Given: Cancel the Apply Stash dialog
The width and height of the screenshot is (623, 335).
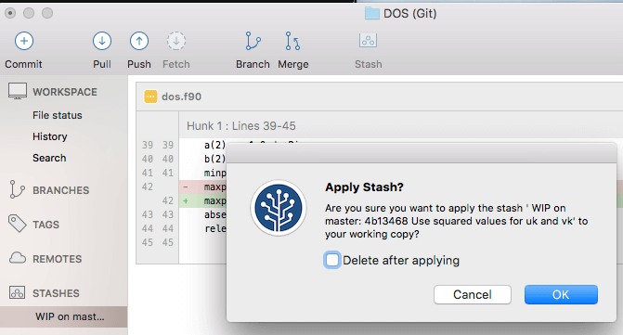Looking at the screenshot, I should click(x=472, y=294).
